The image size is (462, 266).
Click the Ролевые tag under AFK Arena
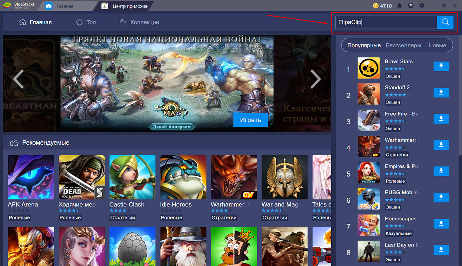click(x=20, y=218)
